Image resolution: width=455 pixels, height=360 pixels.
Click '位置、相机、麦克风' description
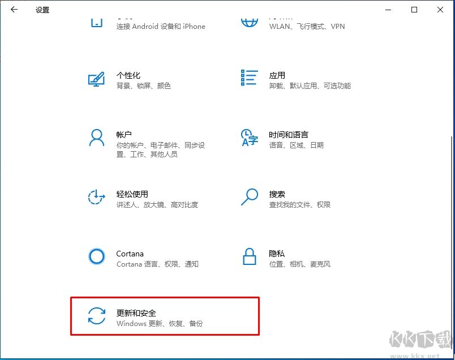300,264
